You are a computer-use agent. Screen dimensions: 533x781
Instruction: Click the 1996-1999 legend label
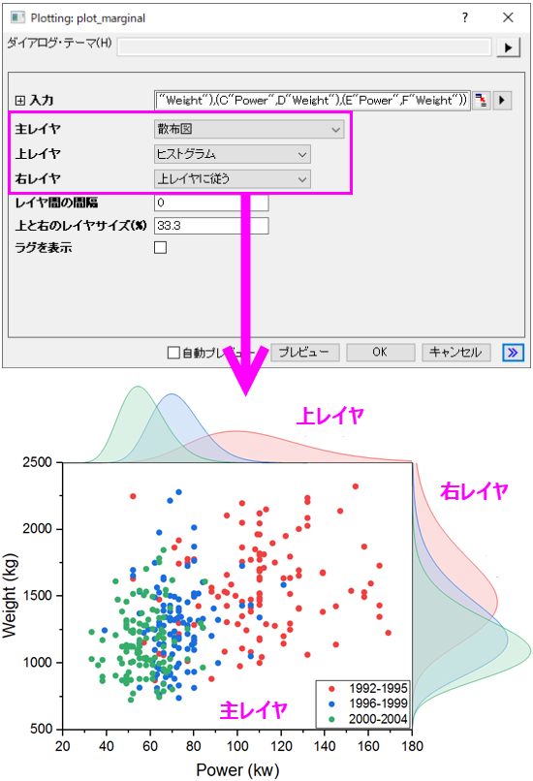(378, 703)
